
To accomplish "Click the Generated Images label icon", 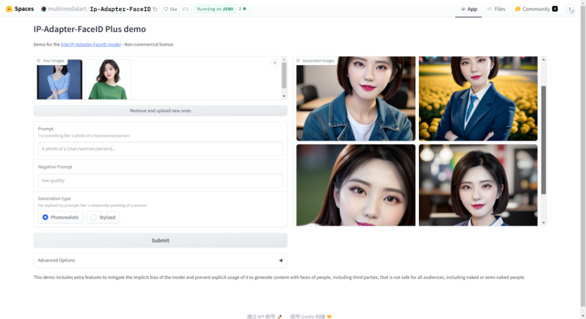I will (x=298, y=61).
